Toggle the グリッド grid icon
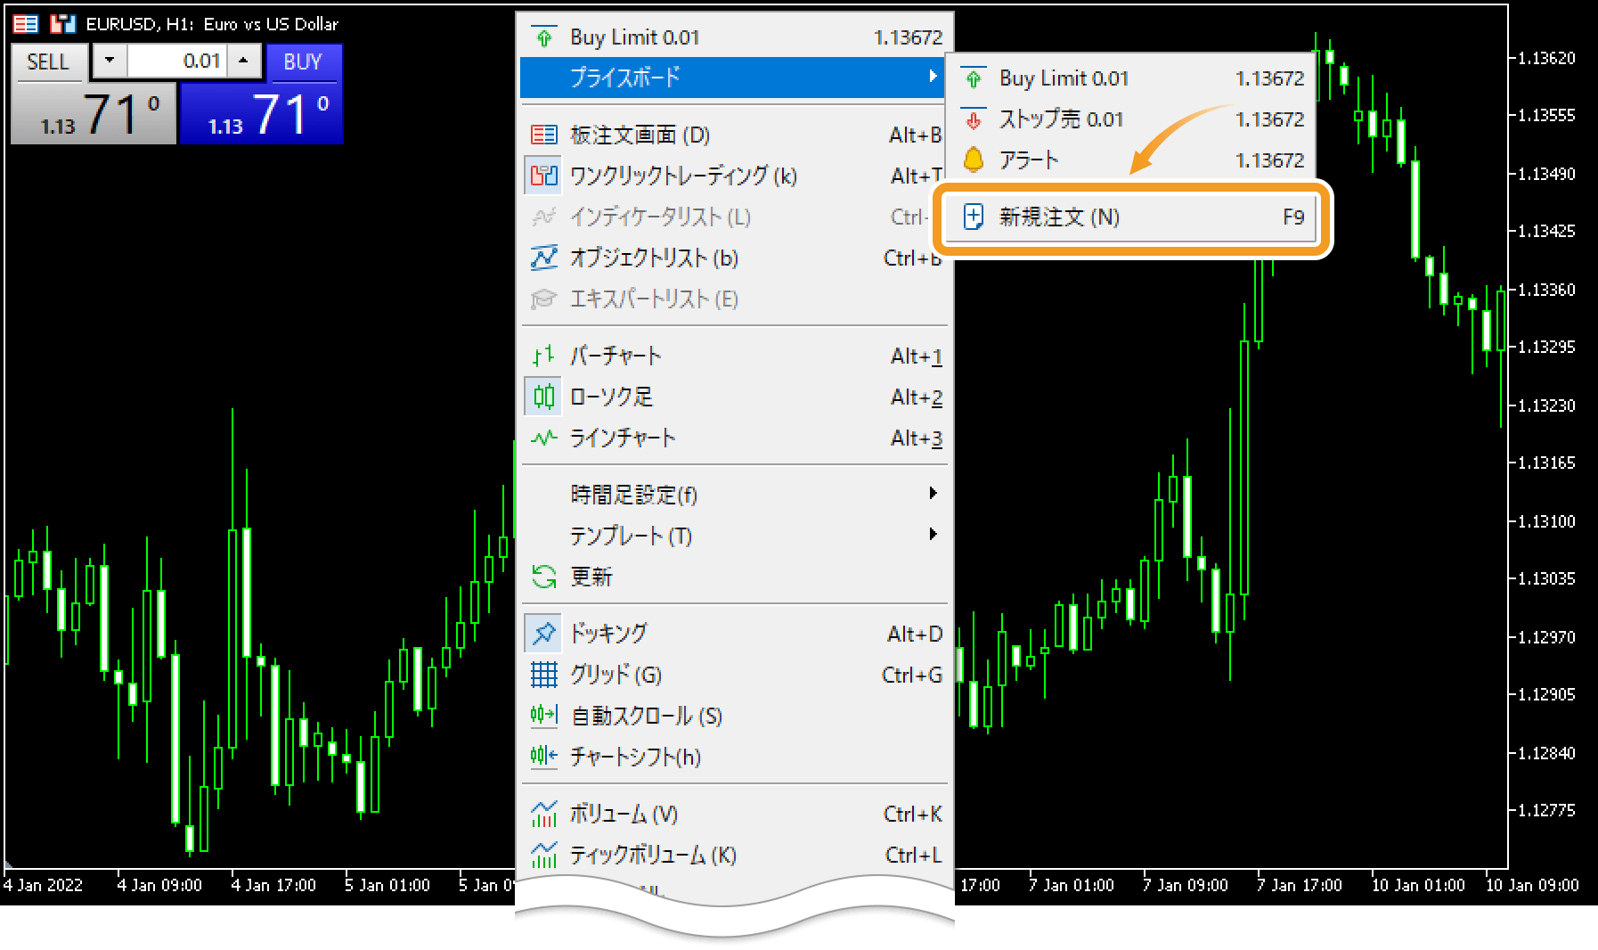The width and height of the screenshot is (1598, 950). pyautogui.click(x=543, y=675)
